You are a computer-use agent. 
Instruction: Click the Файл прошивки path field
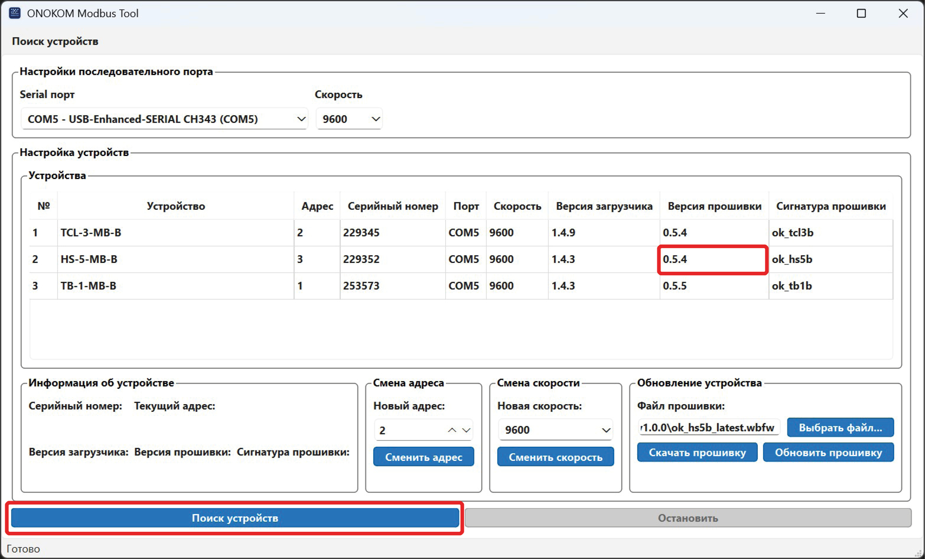click(x=708, y=428)
